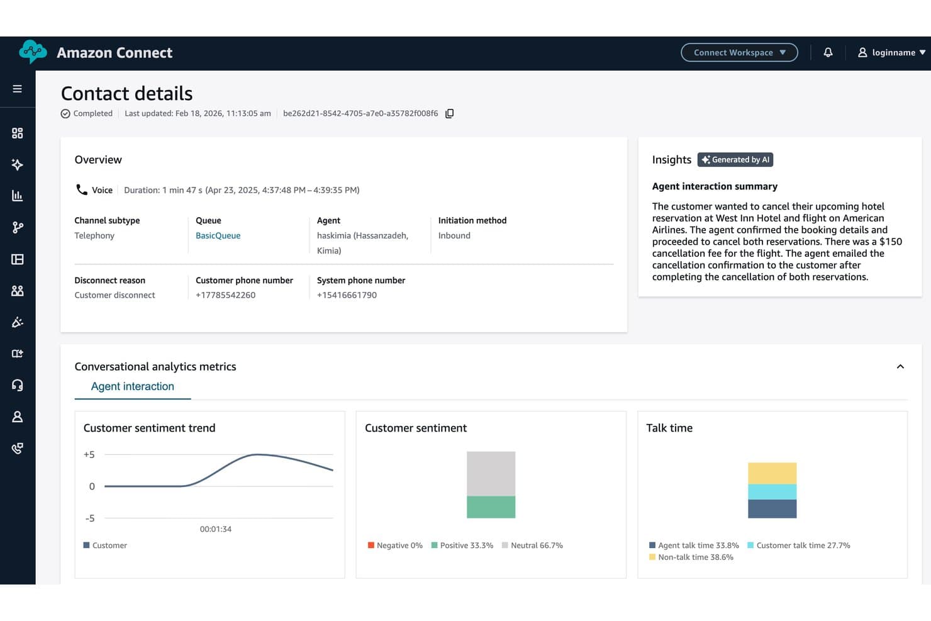Screen dimensions: 931x621
Task: Open the Connect Workspace dropdown
Action: 739,53
